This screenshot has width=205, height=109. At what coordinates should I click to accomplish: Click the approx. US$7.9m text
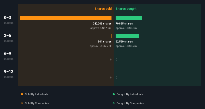click(101, 28)
